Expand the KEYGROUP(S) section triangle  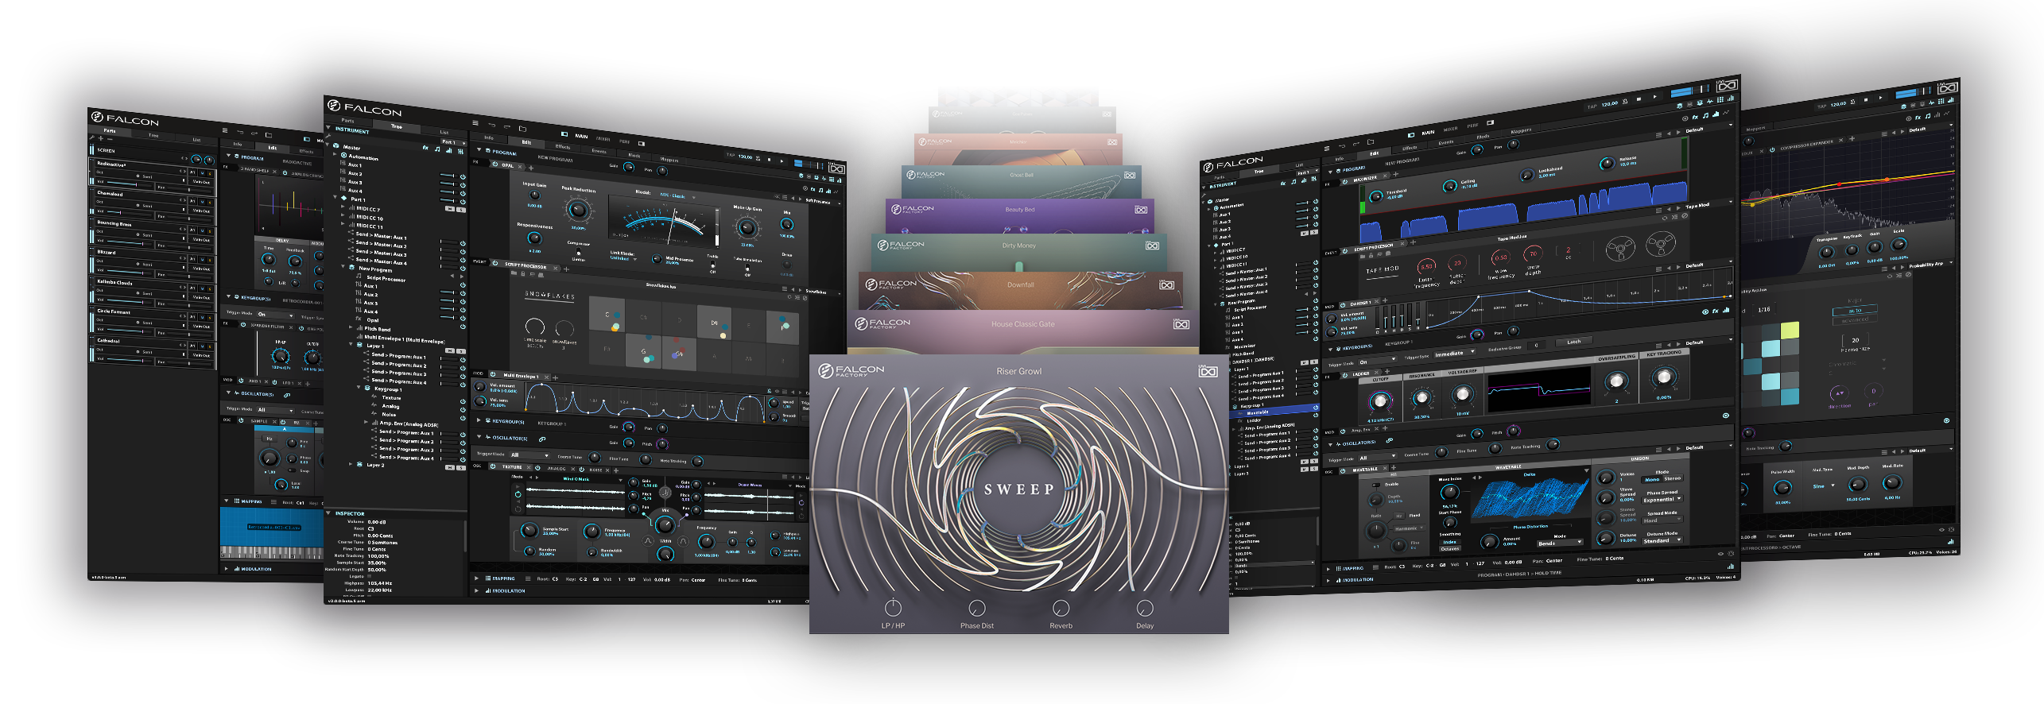[x=479, y=420]
